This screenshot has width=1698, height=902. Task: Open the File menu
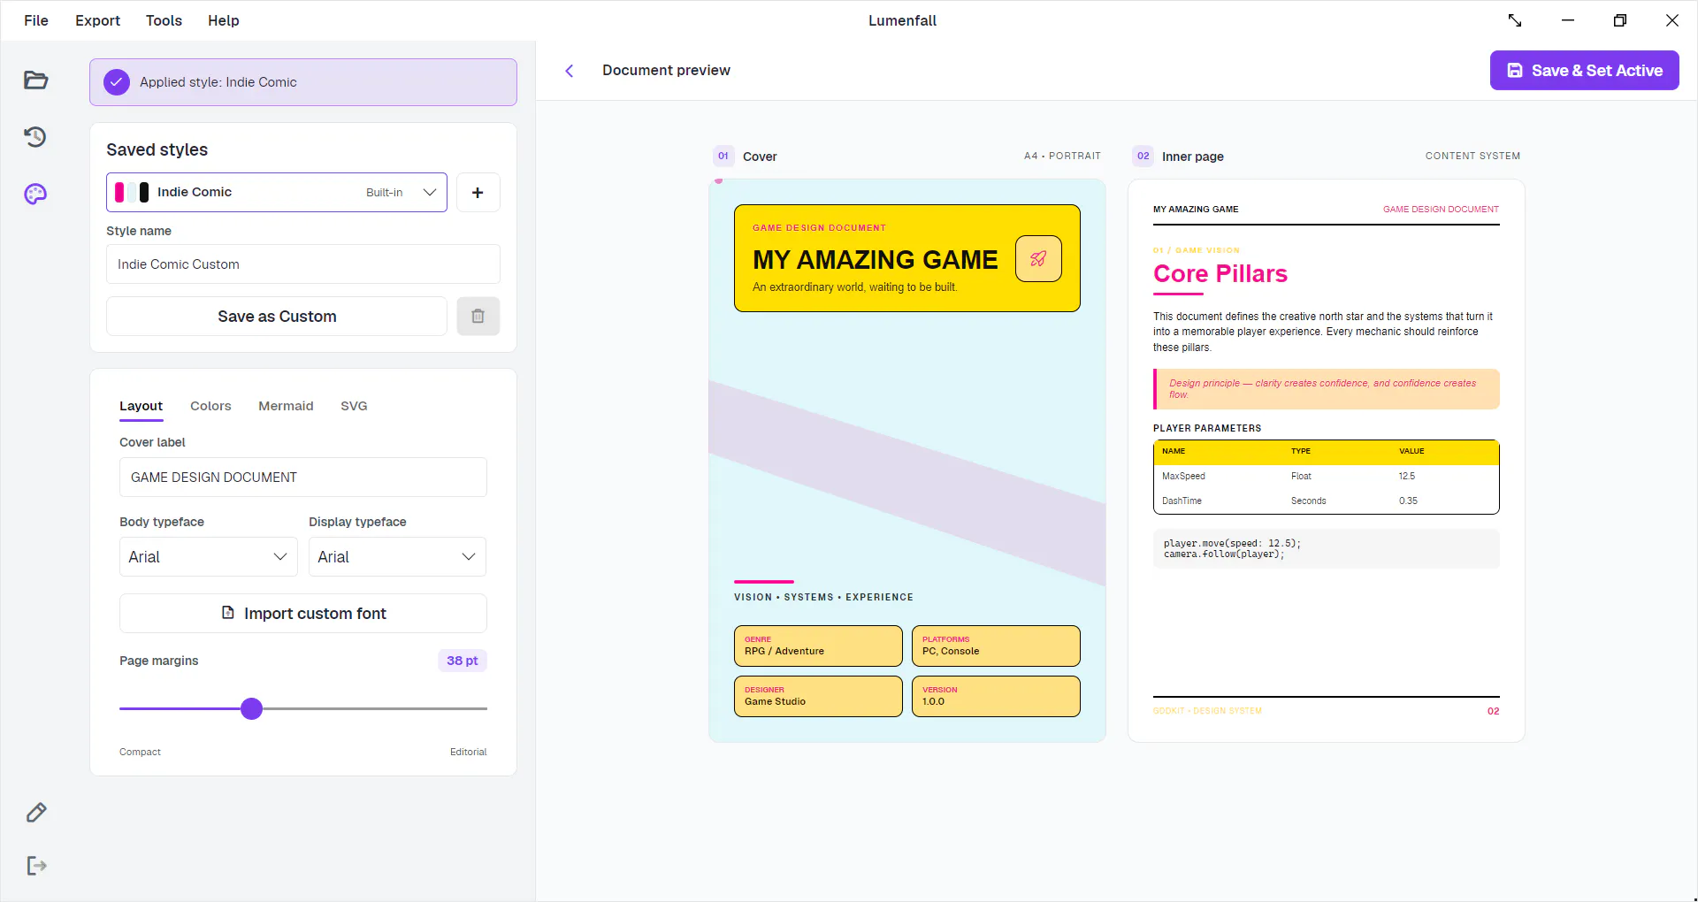36,20
